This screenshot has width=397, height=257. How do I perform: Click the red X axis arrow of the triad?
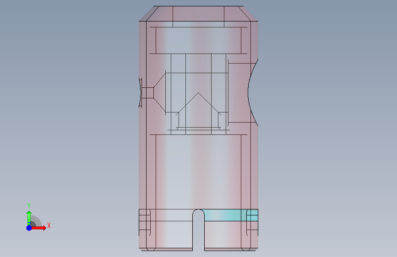(x=38, y=228)
